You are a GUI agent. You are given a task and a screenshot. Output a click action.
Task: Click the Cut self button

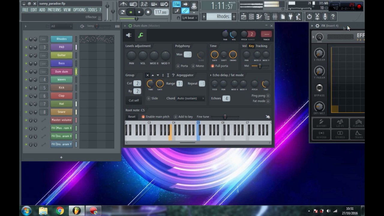[x=134, y=100]
